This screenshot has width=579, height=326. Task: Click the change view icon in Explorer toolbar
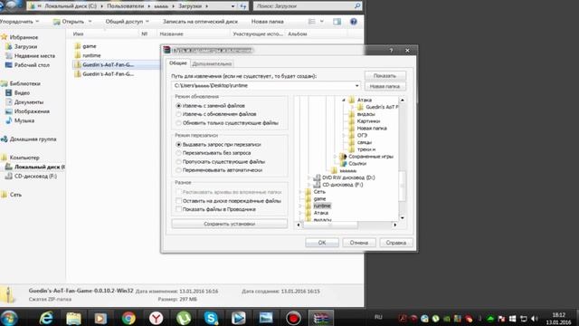(312, 22)
